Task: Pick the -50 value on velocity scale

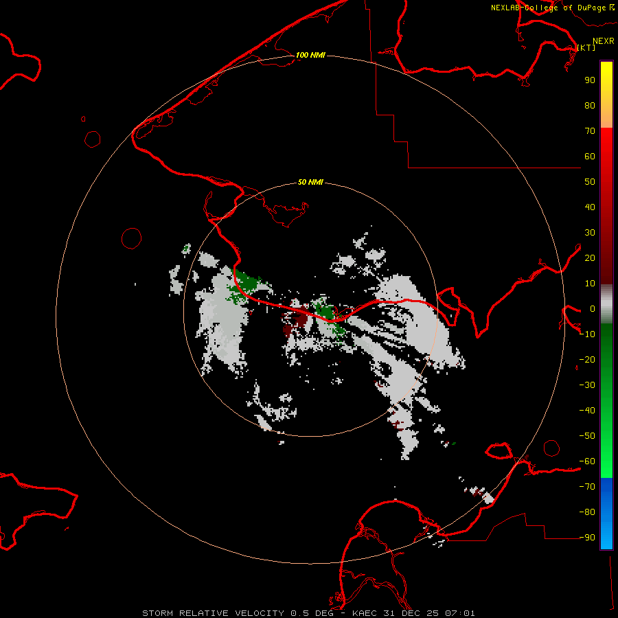Action: [x=587, y=436]
